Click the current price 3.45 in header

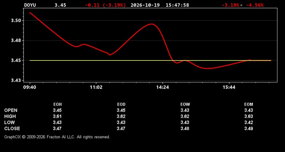[60, 5]
